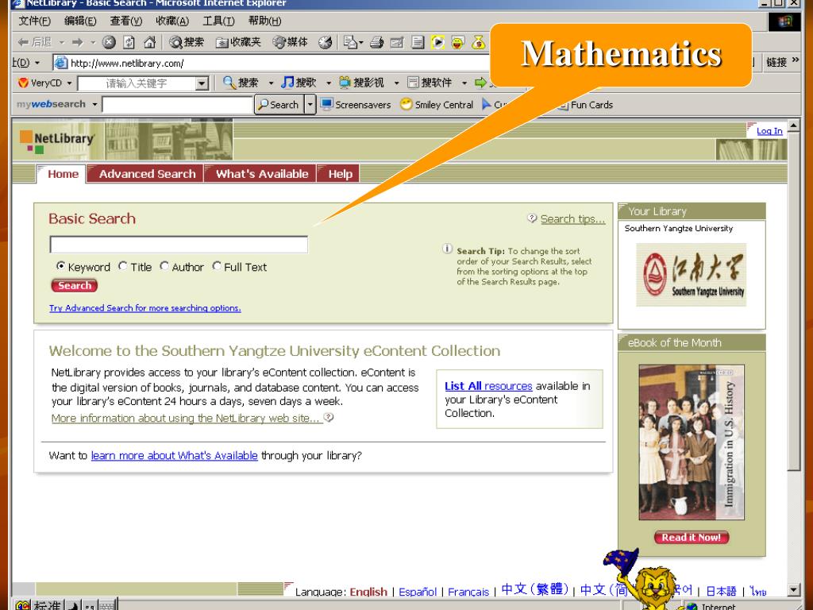The width and height of the screenshot is (813, 610).
Task: Select the Author radio button
Action: point(164,266)
